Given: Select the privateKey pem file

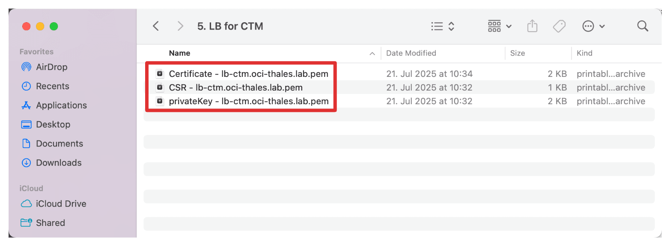Looking at the screenshot, I should coord(242,101).
